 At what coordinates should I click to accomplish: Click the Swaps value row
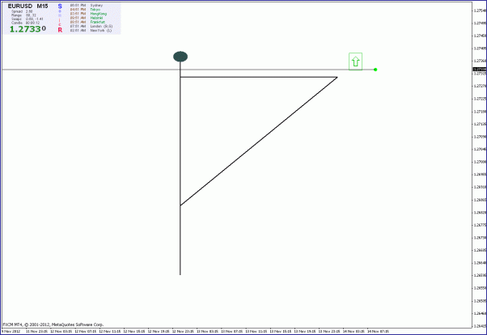click(27, 19)
